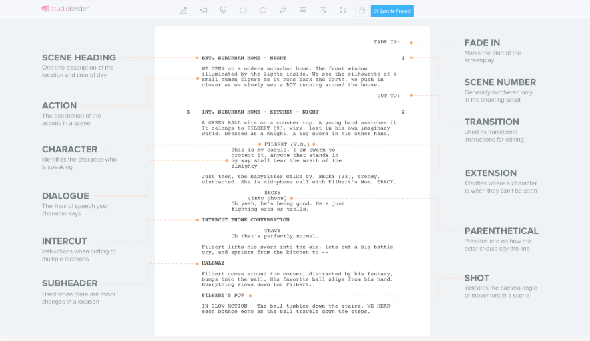Click the "BECKY" character name

pyautogui.click(x=272, y=193)
